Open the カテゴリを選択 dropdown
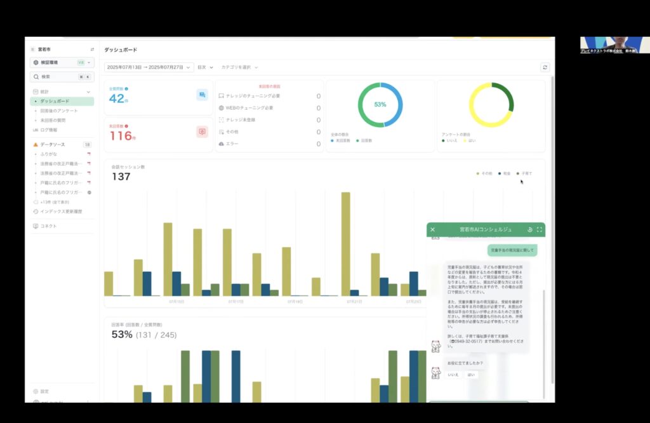This screenshot has width=650, height=423. tap(239, 67)
